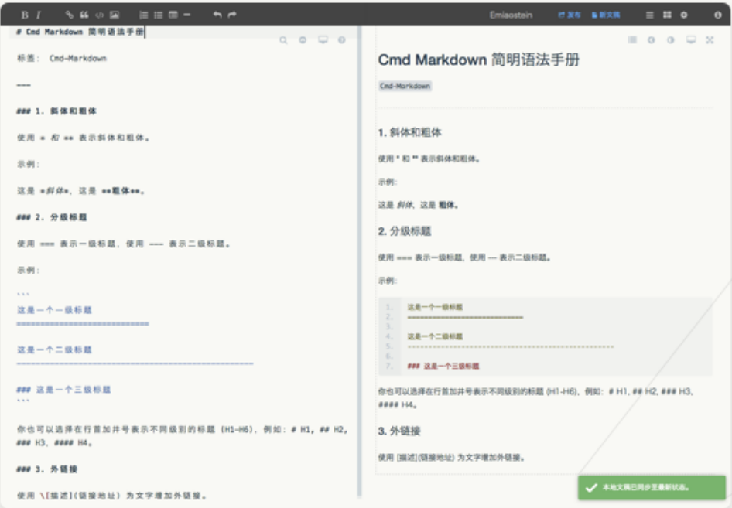Viewport: 732px width, 508px height.
Task: Switch layout with the grid icon in toolbar
Action: point(667,15)
